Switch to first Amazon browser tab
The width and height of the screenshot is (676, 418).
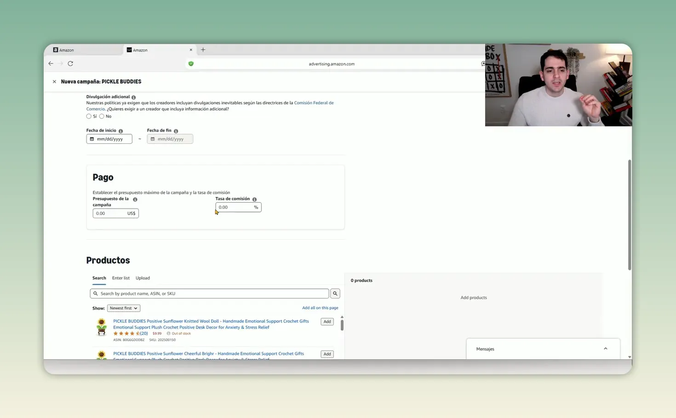pyautogui.click(x=83, y=50)
